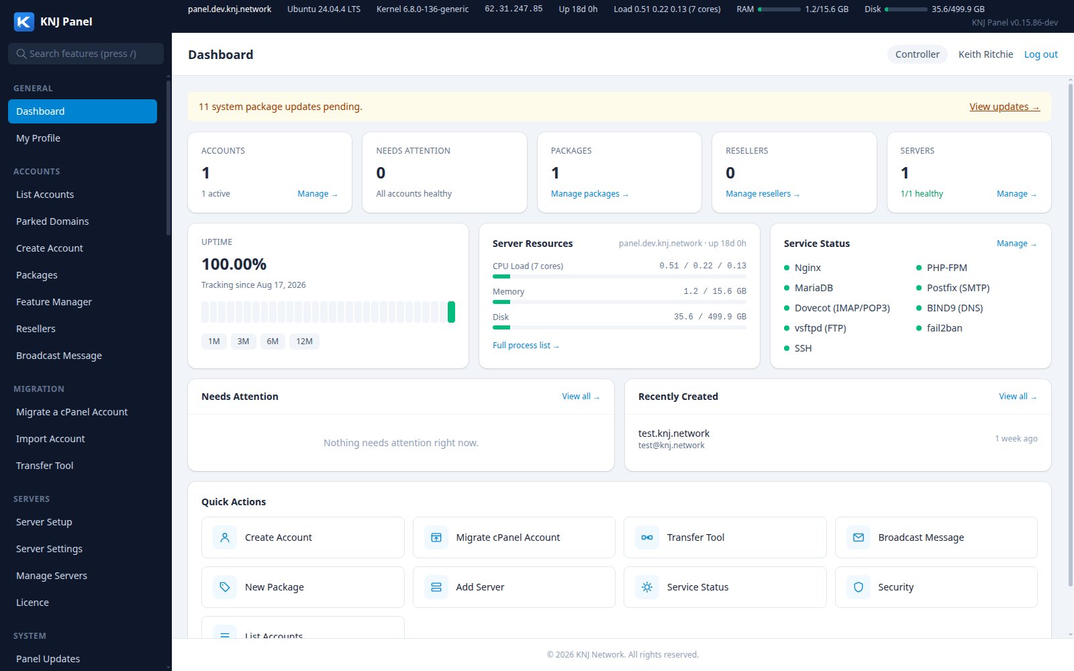
Task: Click the link icon on Transfer Tool action
Action: (x=647, y=537)
